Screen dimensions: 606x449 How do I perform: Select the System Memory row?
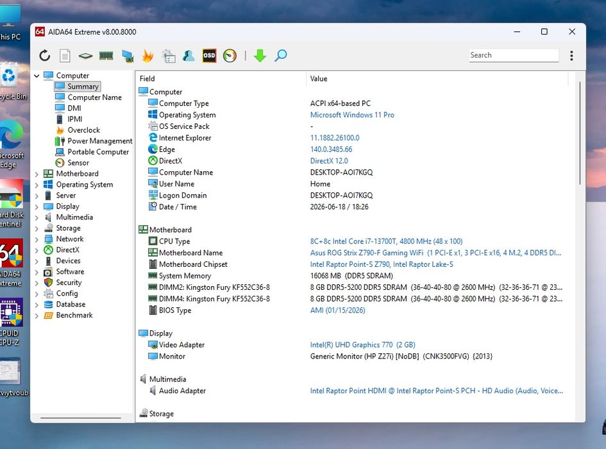click(x=353, y=276)
